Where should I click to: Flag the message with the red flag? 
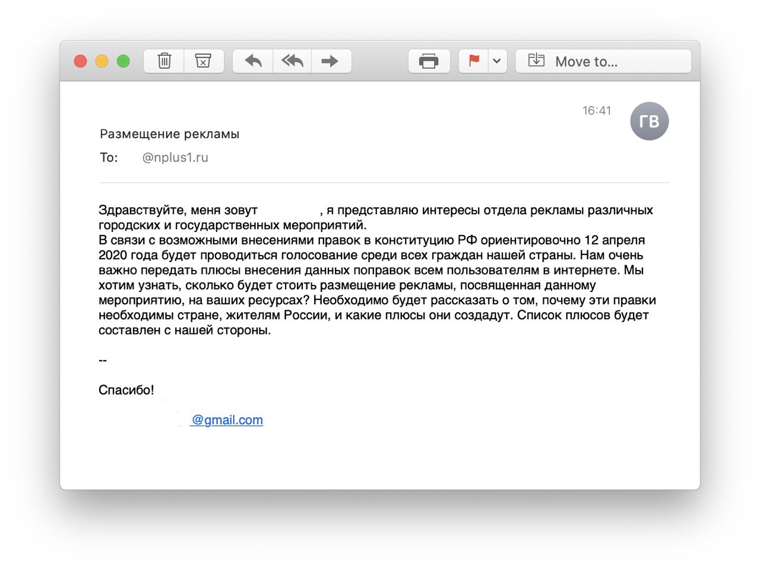point(474,61)
